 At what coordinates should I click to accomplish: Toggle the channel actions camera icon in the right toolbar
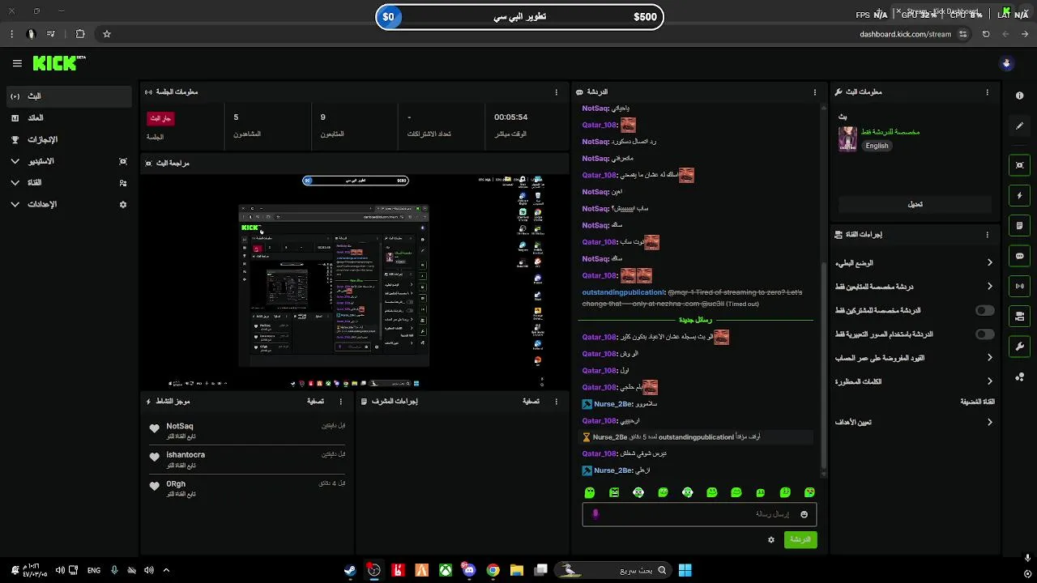tap(1019, 316)
